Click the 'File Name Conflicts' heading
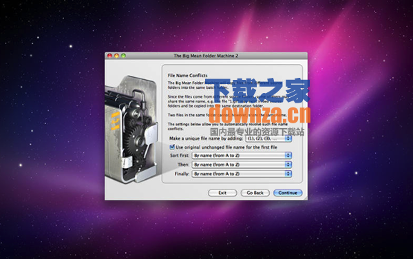This screenshot has height=259, width=413. pos(187,75)
